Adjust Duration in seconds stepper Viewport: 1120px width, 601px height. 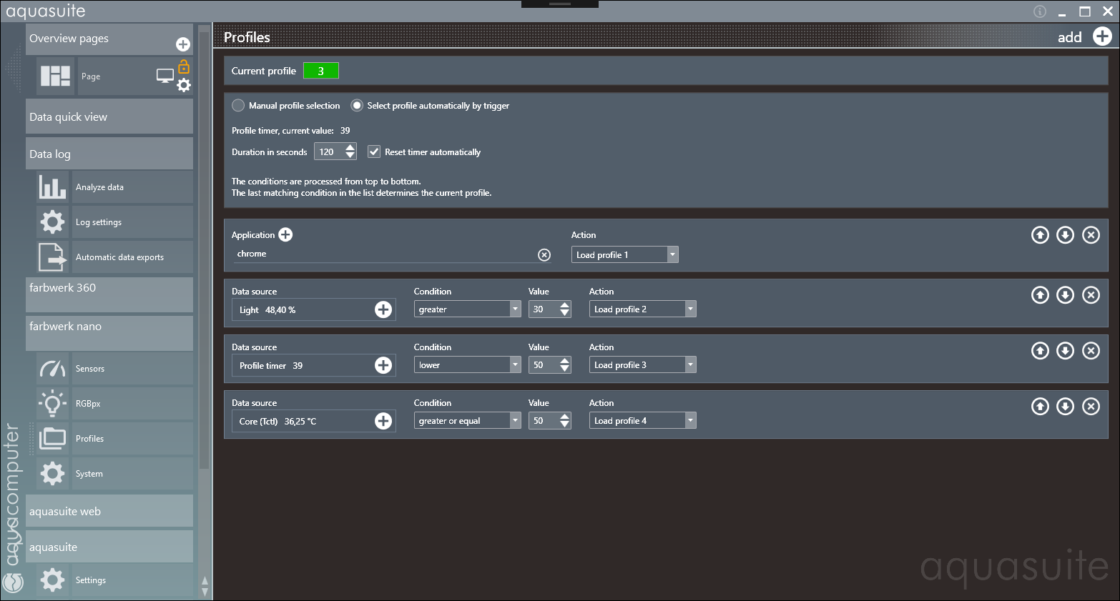(350, 152)
